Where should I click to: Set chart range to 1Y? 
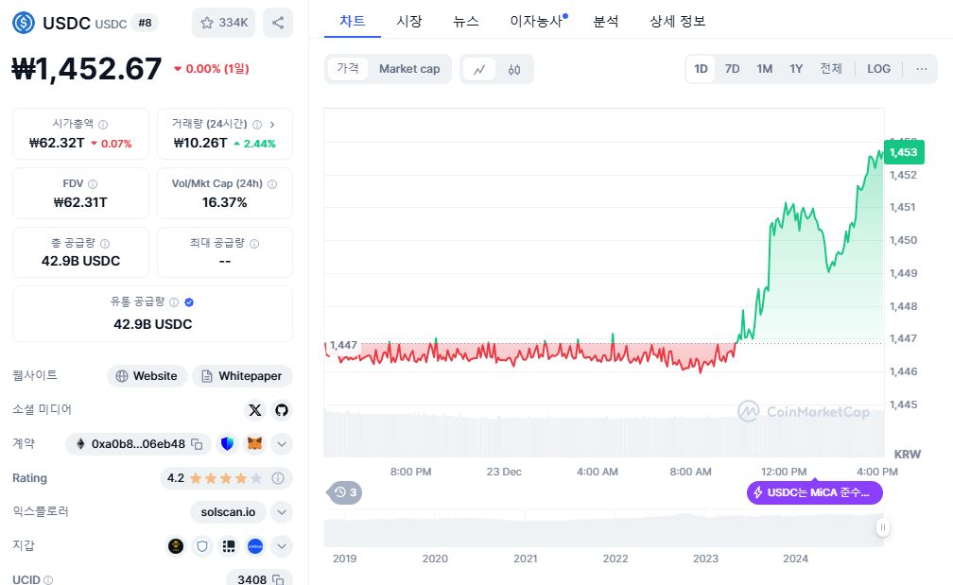click(x=796, y=69)
